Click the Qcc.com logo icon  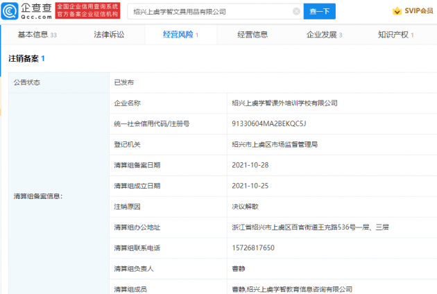(x=10, y=11)
